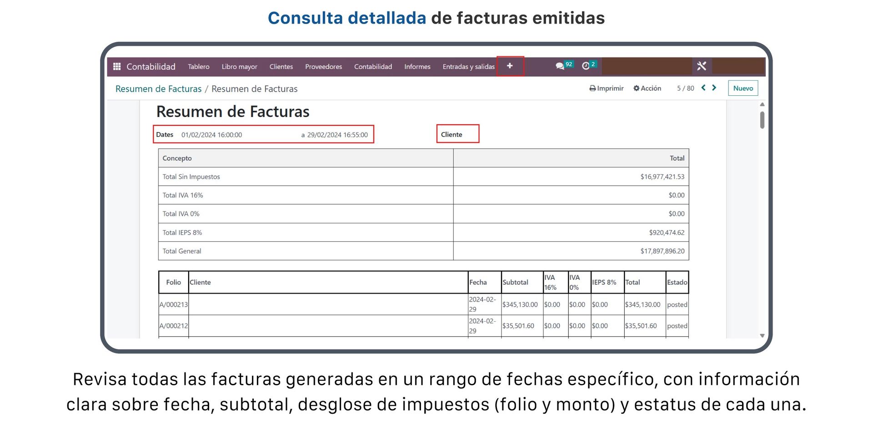Click the Resumen de Facturas breadcrumb link

tap(158, 89)
